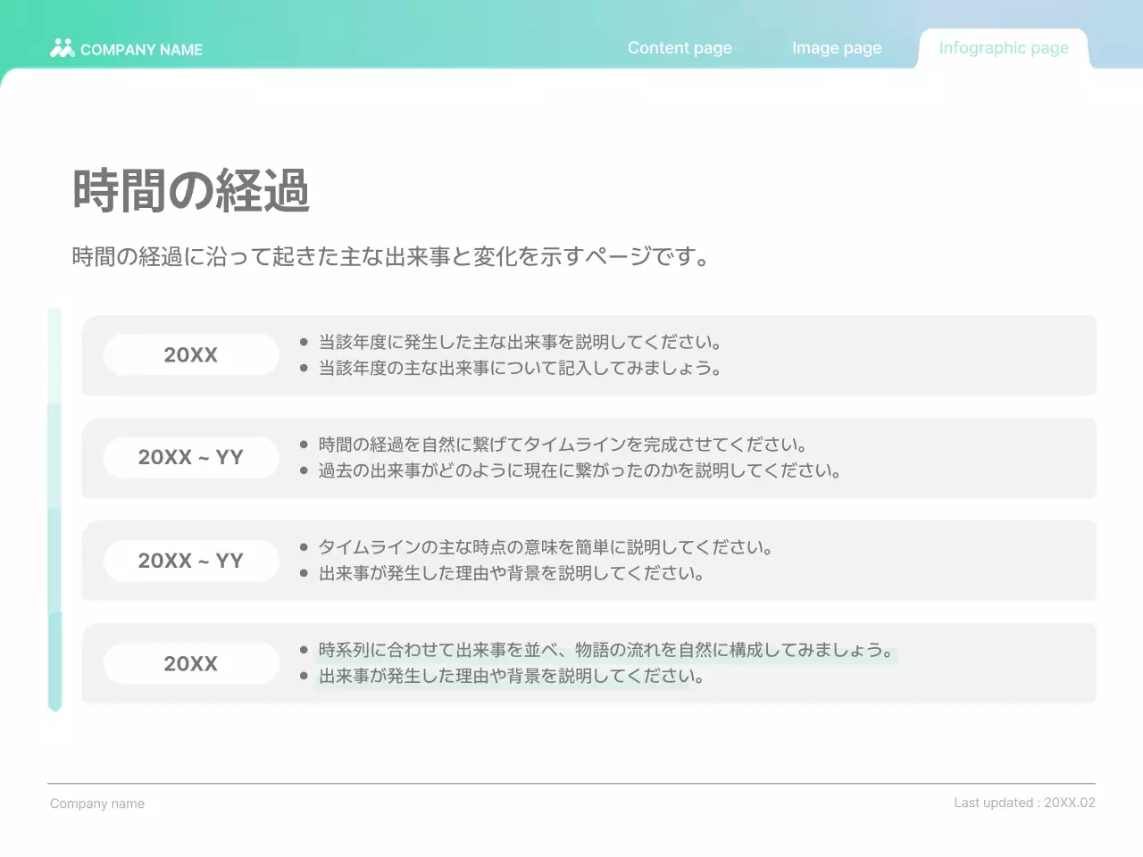Open the Image page tab
This screenshot has height=857, width=1143.
pos(837,47)
